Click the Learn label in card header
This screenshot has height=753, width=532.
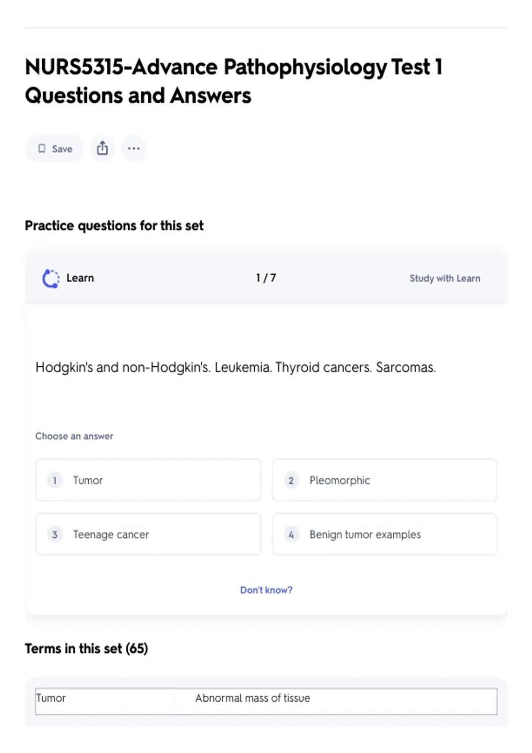pos(80,278)
